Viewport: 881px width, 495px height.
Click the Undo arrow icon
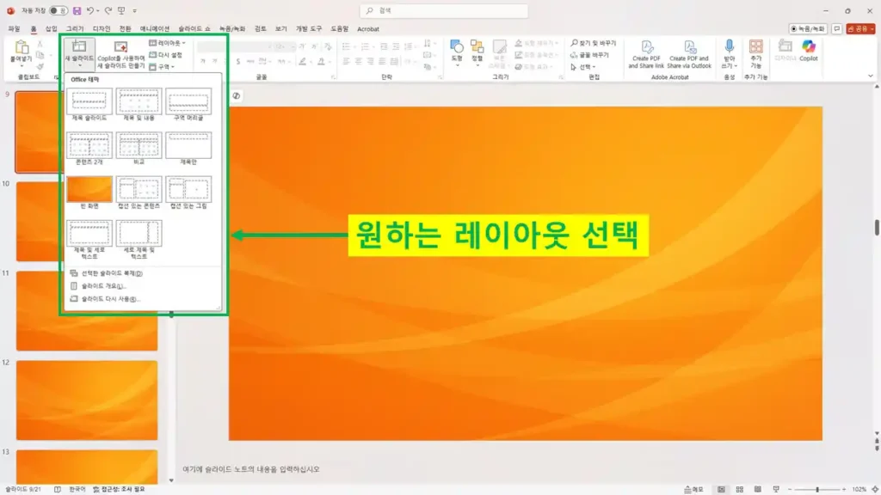click(x=89, y=10)
